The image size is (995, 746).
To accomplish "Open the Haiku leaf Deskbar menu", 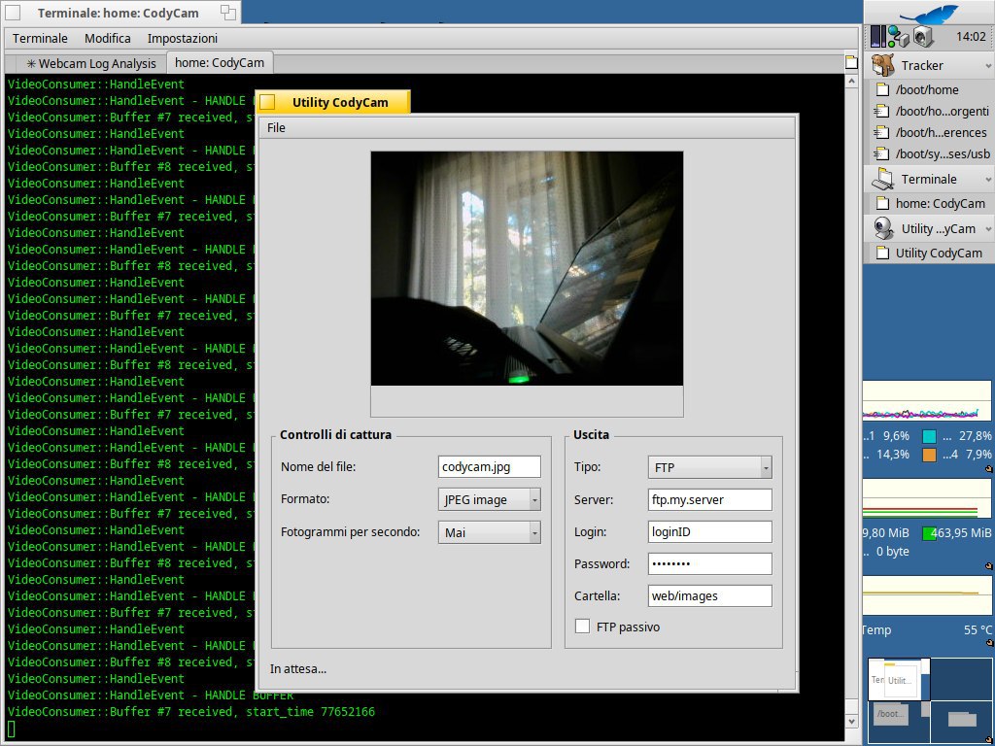I will tap(928, 13).
